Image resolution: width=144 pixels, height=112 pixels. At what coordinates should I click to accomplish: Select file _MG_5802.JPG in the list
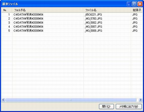click(93, 23)
